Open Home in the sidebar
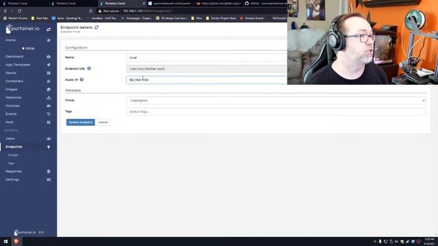 coord(11,40)
